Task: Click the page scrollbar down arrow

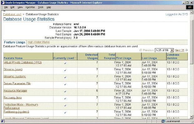Action: point(191,117)
